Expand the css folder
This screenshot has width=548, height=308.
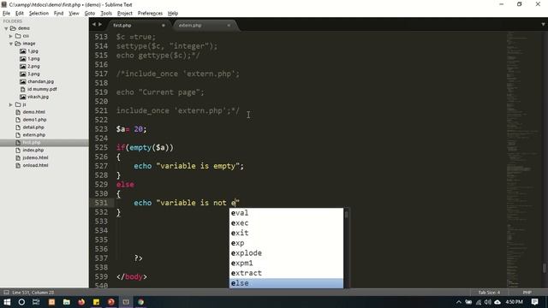point(11,36)
